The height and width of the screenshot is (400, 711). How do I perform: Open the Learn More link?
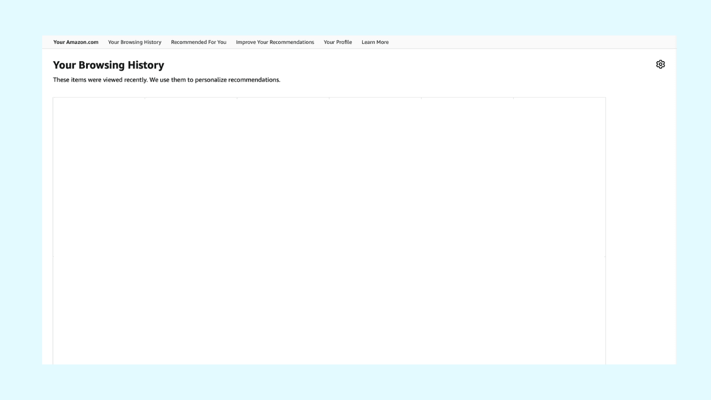375,42
